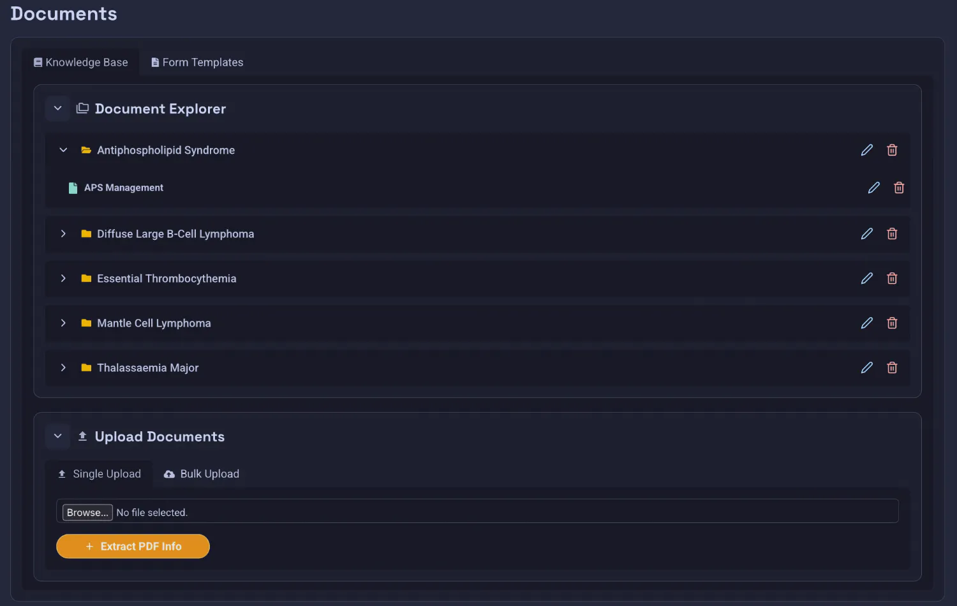Edit the Diffuse Large B-Cell Lymphoma folder
The image size is (957, 606).
866,233
